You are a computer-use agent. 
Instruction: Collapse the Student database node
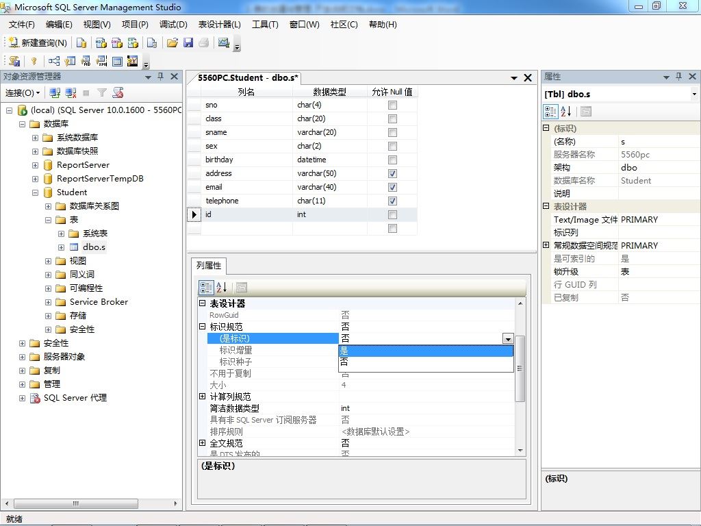point(35,192)
